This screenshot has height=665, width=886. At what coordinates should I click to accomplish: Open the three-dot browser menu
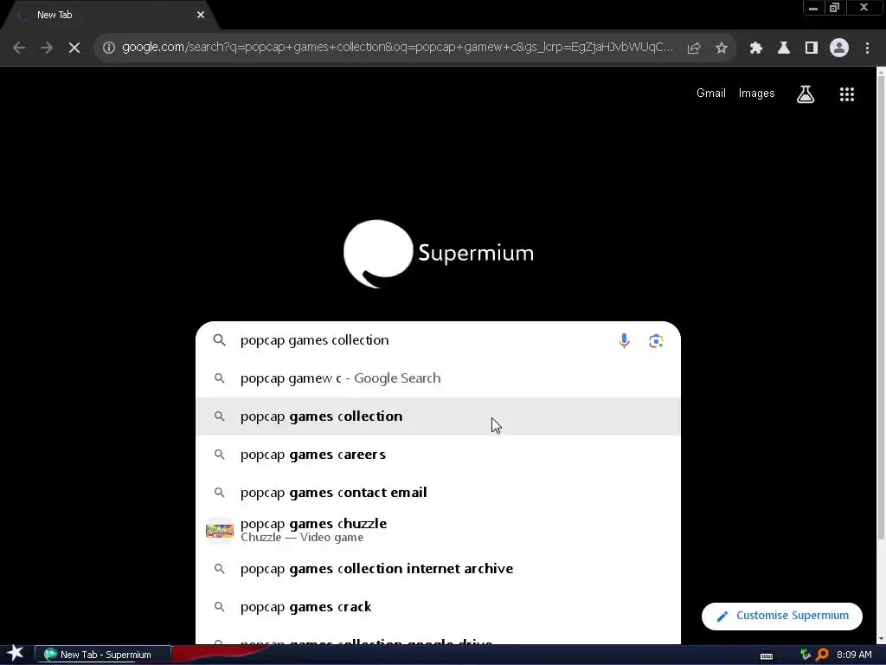coord(867,48)
